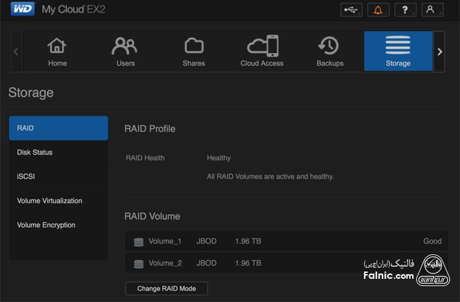Select RAID in the sidebar
The width and height of the screenshot is (460, 302).
(x=58, y=128)
